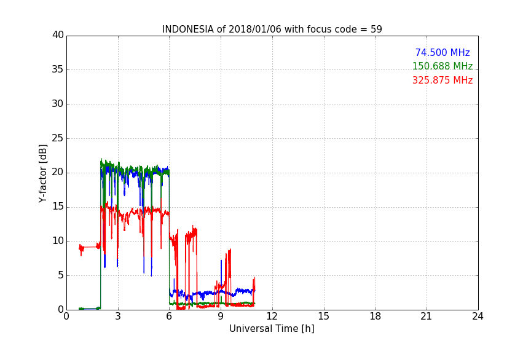Select the red 325.875 MHz legend label

click(x=442, y=81)
